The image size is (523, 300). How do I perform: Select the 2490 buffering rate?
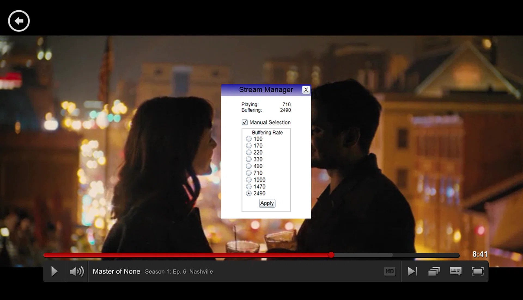(x=249, y=193)
